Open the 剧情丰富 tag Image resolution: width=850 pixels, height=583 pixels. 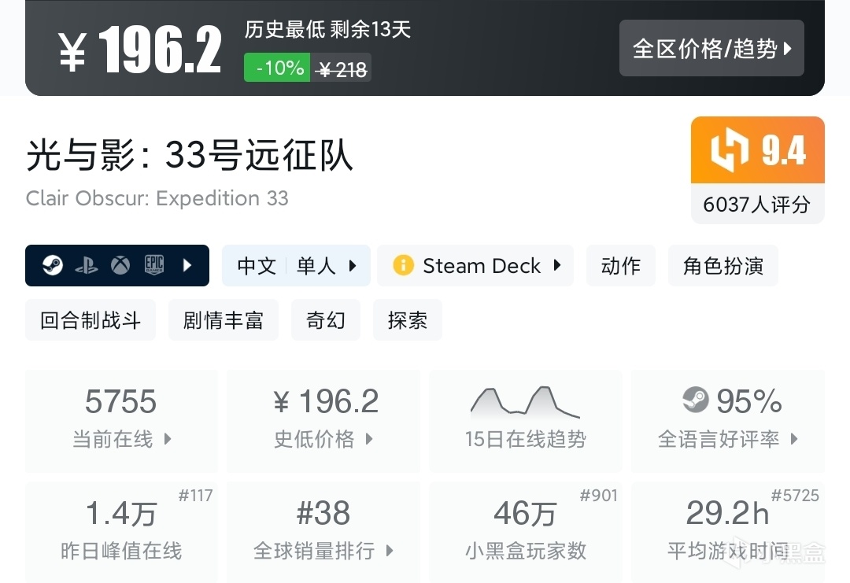tap(223, 320)
